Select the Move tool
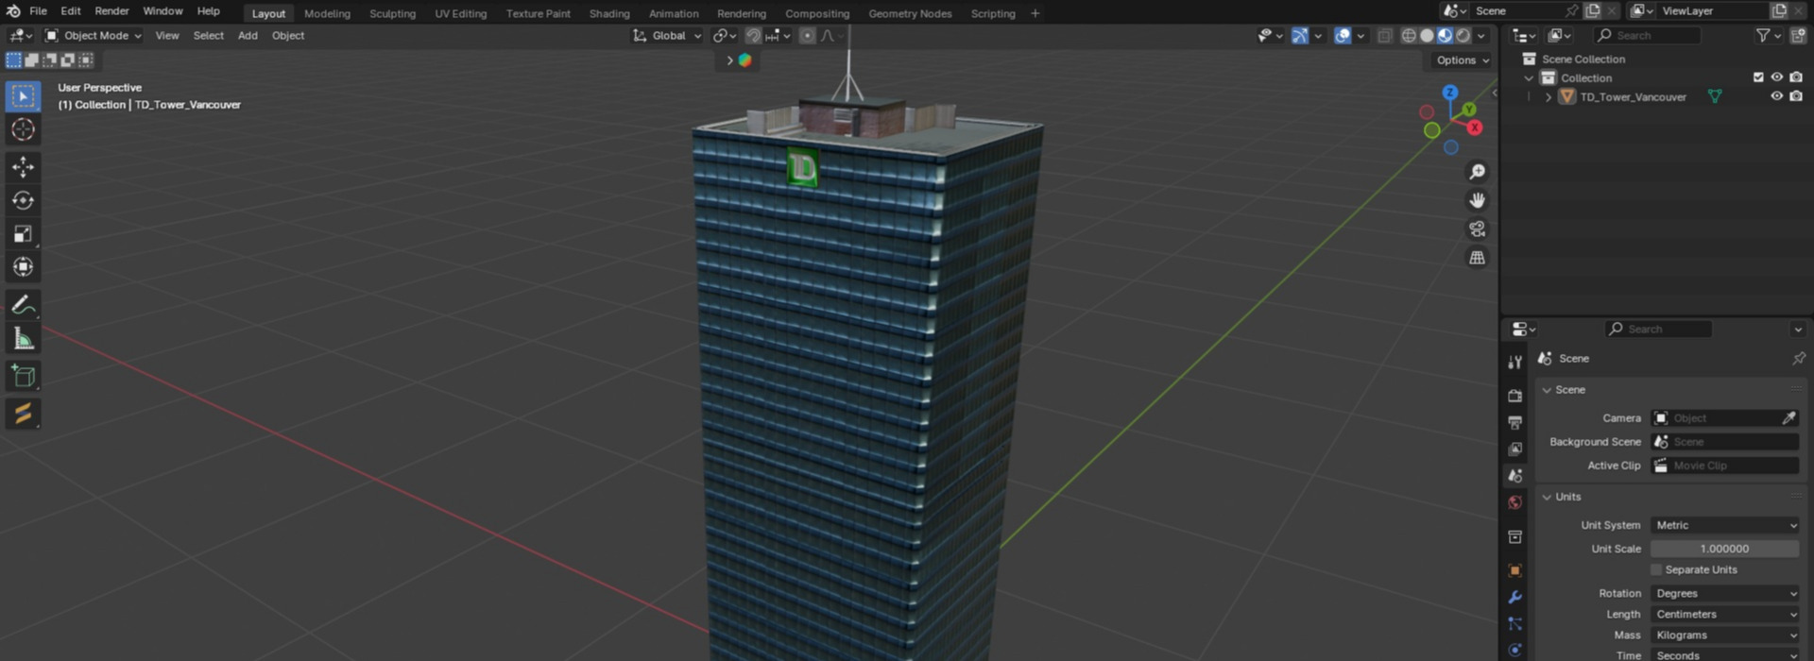The width and height of the screenshot is (1814, 661). point(24,167)
